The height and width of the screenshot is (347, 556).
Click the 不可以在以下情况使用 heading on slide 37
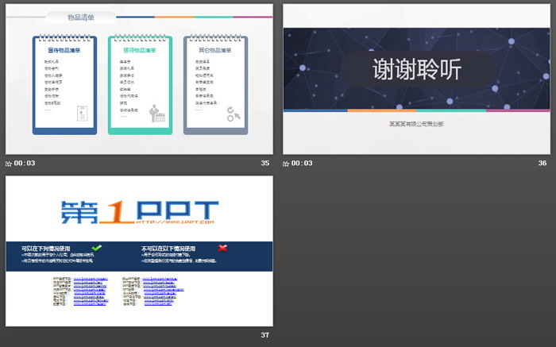[x=168, y=249]
